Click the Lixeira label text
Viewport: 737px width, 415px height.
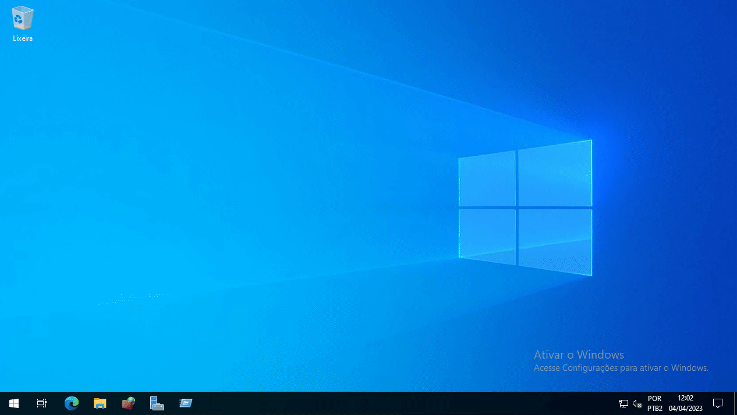22,38
